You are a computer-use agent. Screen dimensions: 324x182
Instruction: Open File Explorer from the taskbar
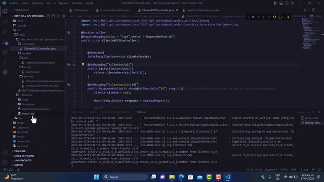click(x=172, y=177)
